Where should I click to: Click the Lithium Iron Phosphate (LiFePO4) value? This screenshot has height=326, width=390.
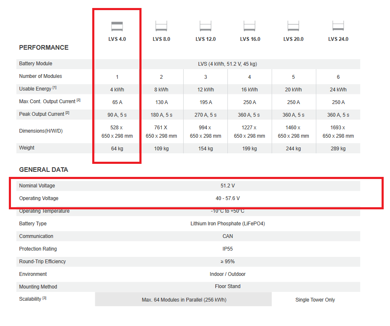tap(227, 224)
